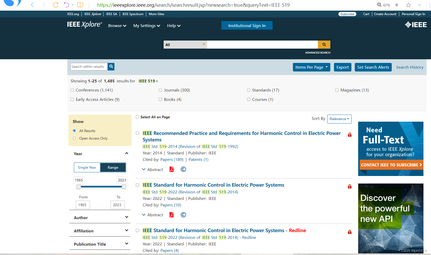Click copyright icon for IEEE Std 519-2014

click(183, 169)
